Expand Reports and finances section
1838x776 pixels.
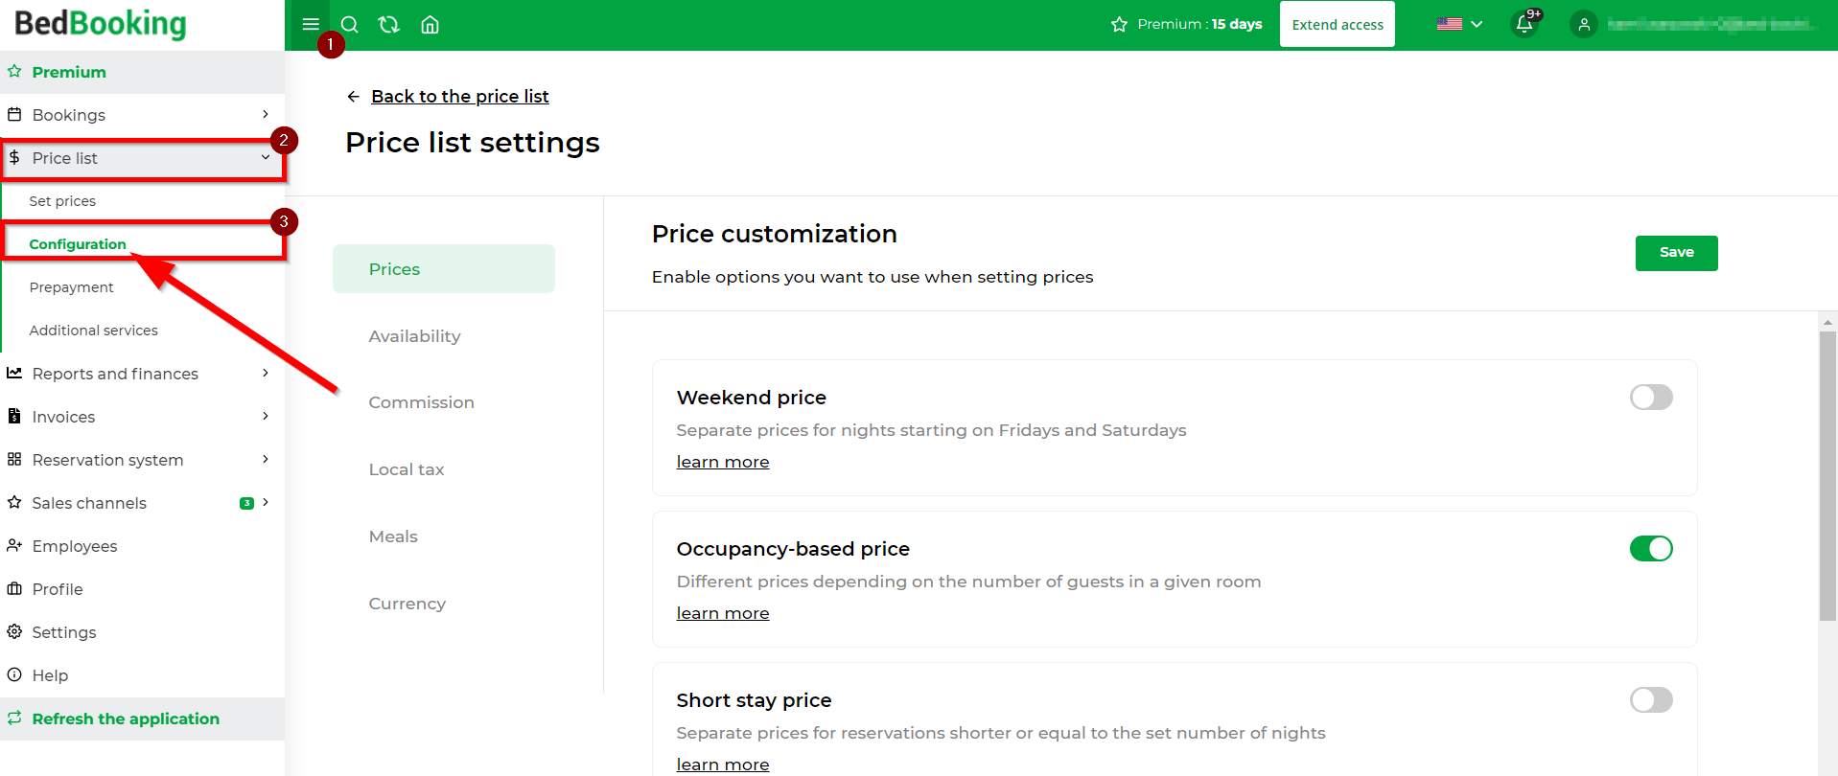pos(142,374)
